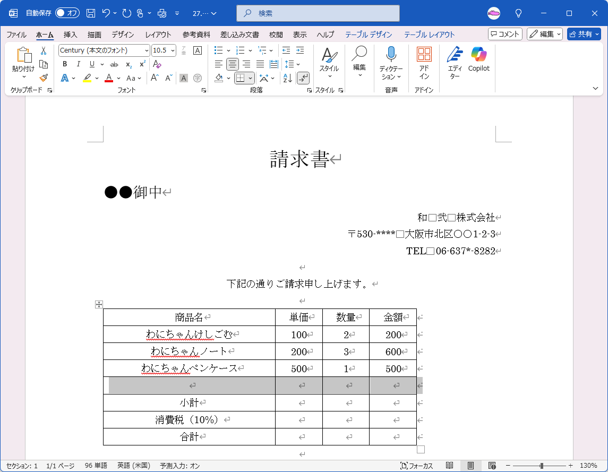608x472 pixels.
Task: Click the Focus mode button
Action: [416, 466]
